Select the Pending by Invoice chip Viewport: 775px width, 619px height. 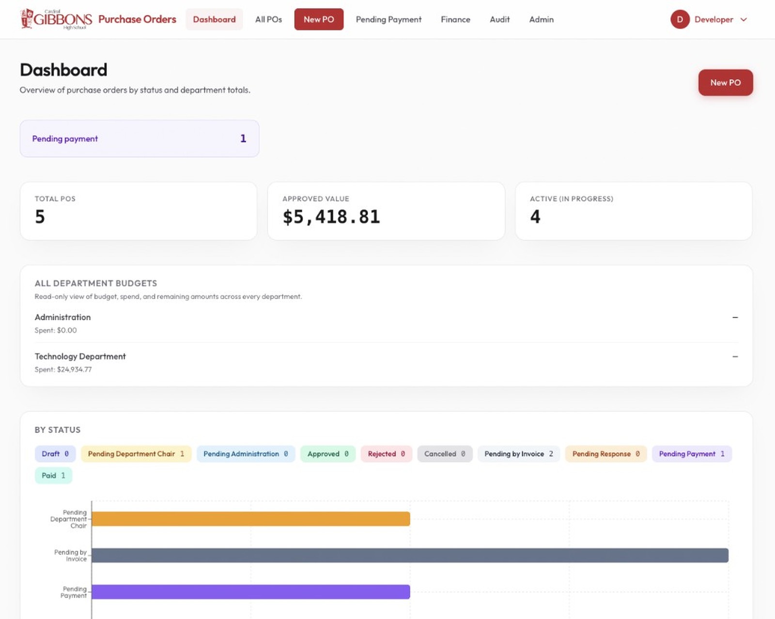519,454
